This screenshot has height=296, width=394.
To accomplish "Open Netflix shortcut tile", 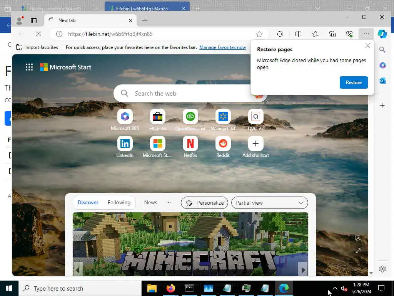I will coord(190,147).
